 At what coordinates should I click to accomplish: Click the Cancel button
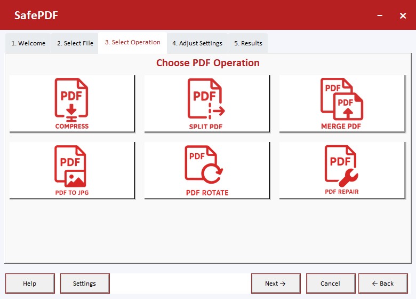(x=330, y=284)
